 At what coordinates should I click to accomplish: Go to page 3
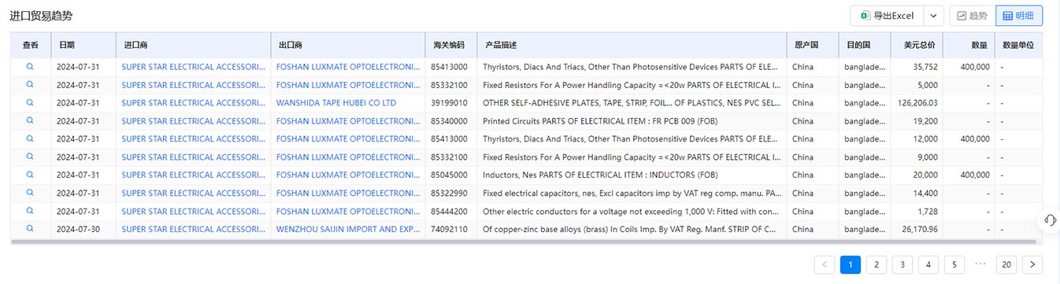click(902, 264)
